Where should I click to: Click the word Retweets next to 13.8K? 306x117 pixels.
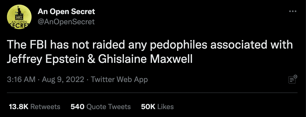pyautogui.click(x=45, y=107)
